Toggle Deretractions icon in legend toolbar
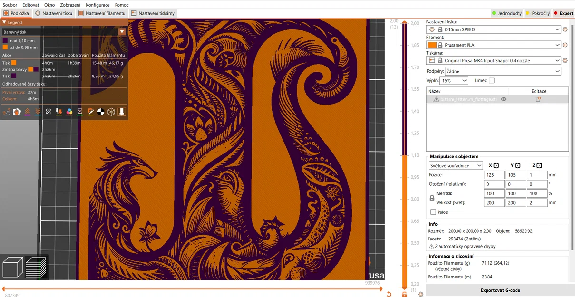Image resolution: width=575 pixels, height=297 pixels. click(38, 112)
